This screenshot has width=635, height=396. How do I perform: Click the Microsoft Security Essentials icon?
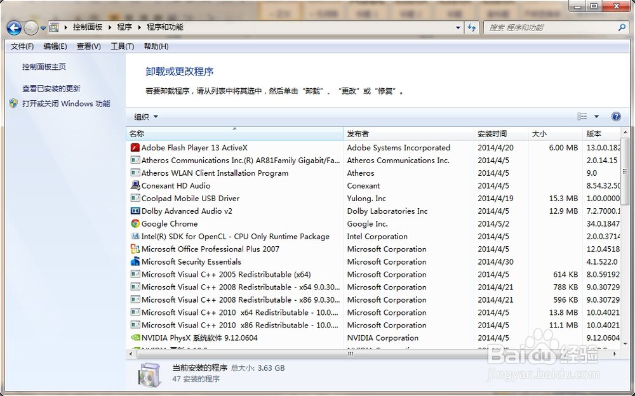(x=135, y=262)
